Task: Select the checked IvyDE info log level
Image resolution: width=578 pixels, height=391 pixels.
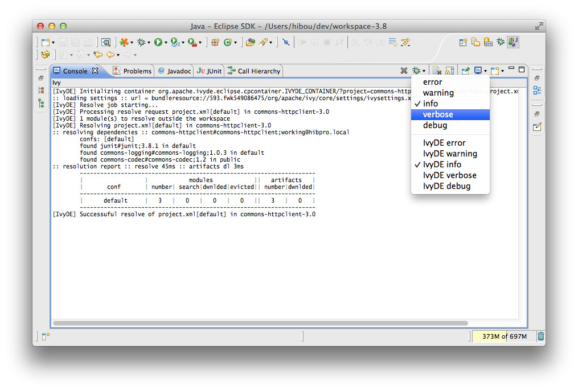Action: coord(442,164)
